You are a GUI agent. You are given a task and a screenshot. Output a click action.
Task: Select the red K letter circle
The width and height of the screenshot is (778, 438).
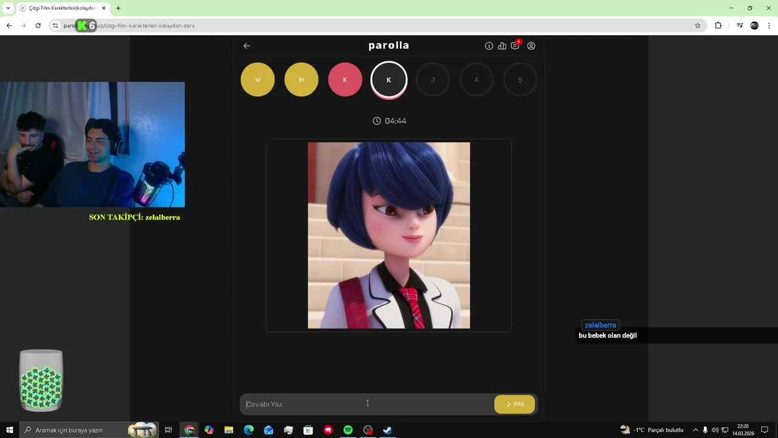click(x=345, y=80)
